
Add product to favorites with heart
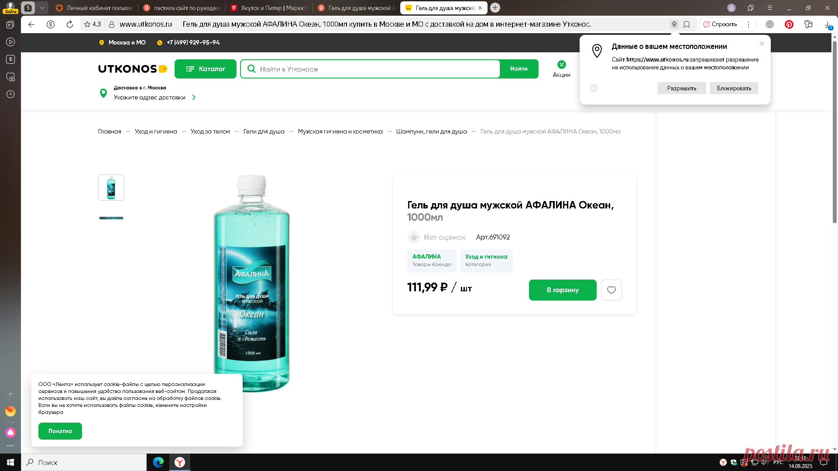pyautogui.click(x=611, y=290)
